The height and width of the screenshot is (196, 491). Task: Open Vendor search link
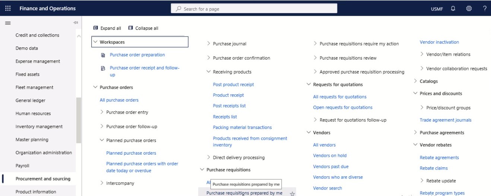coord(327,188)
